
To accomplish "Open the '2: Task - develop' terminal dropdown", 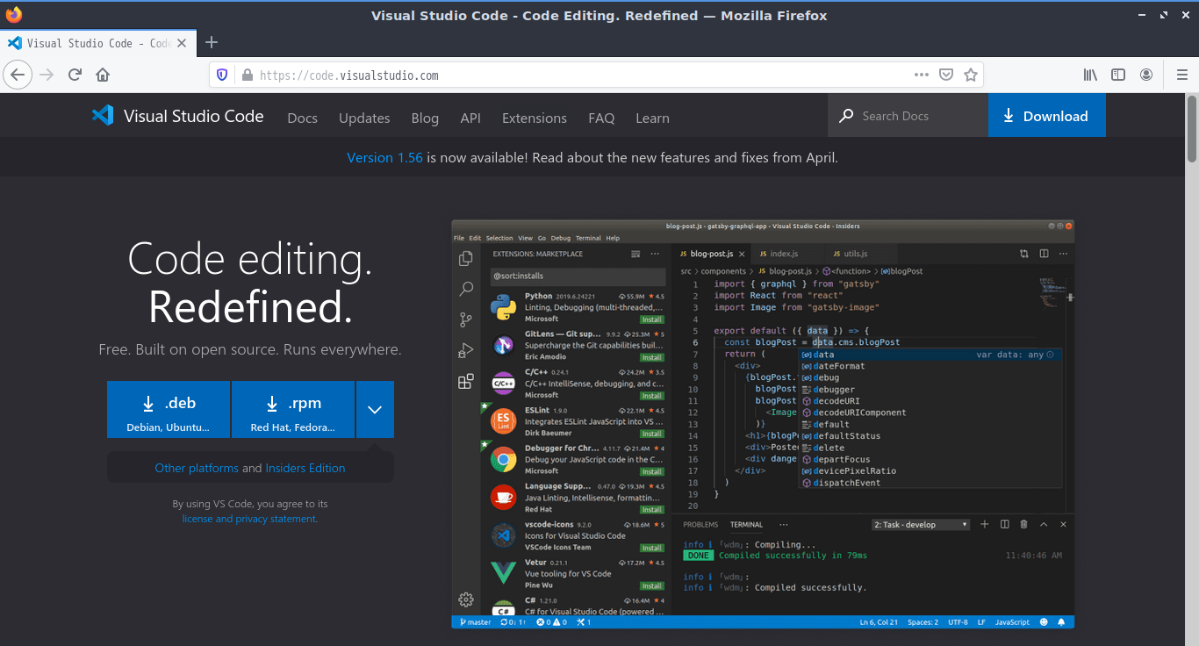I will 921,524.
